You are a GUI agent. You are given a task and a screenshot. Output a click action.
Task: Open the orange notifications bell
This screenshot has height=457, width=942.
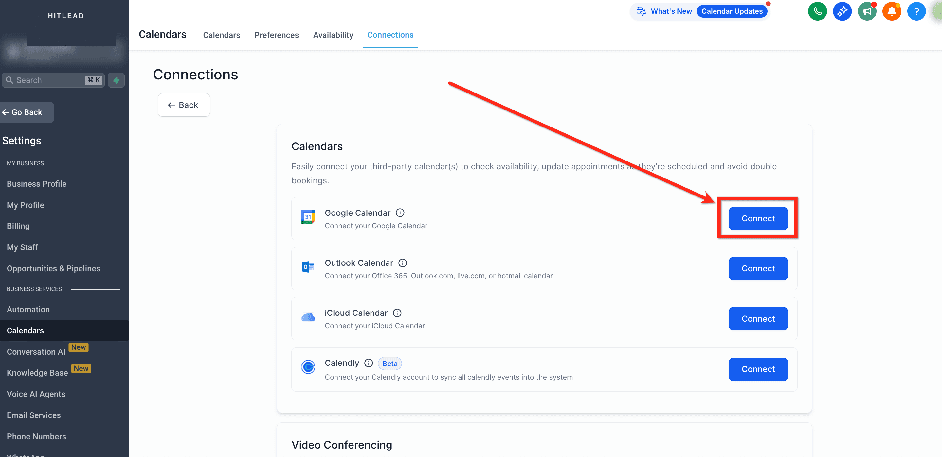tap(892, 11)
